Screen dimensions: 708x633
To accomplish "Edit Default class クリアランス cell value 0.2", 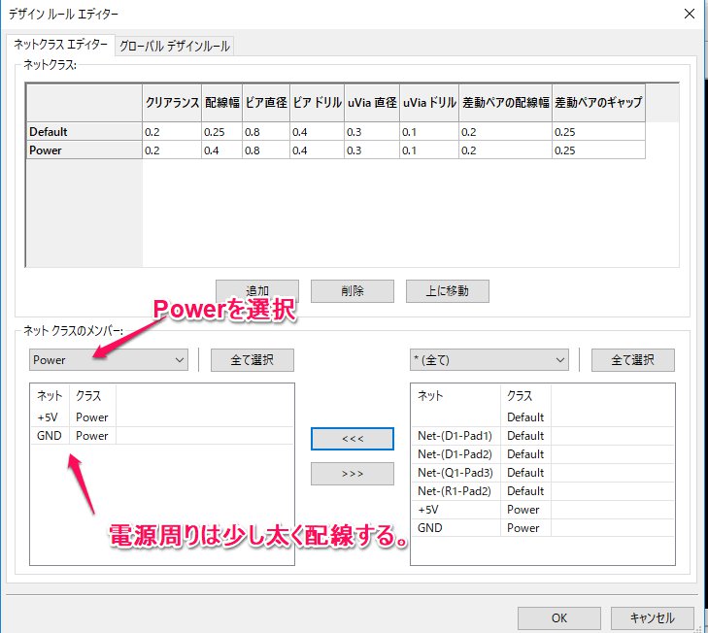I will pos(171,131).
